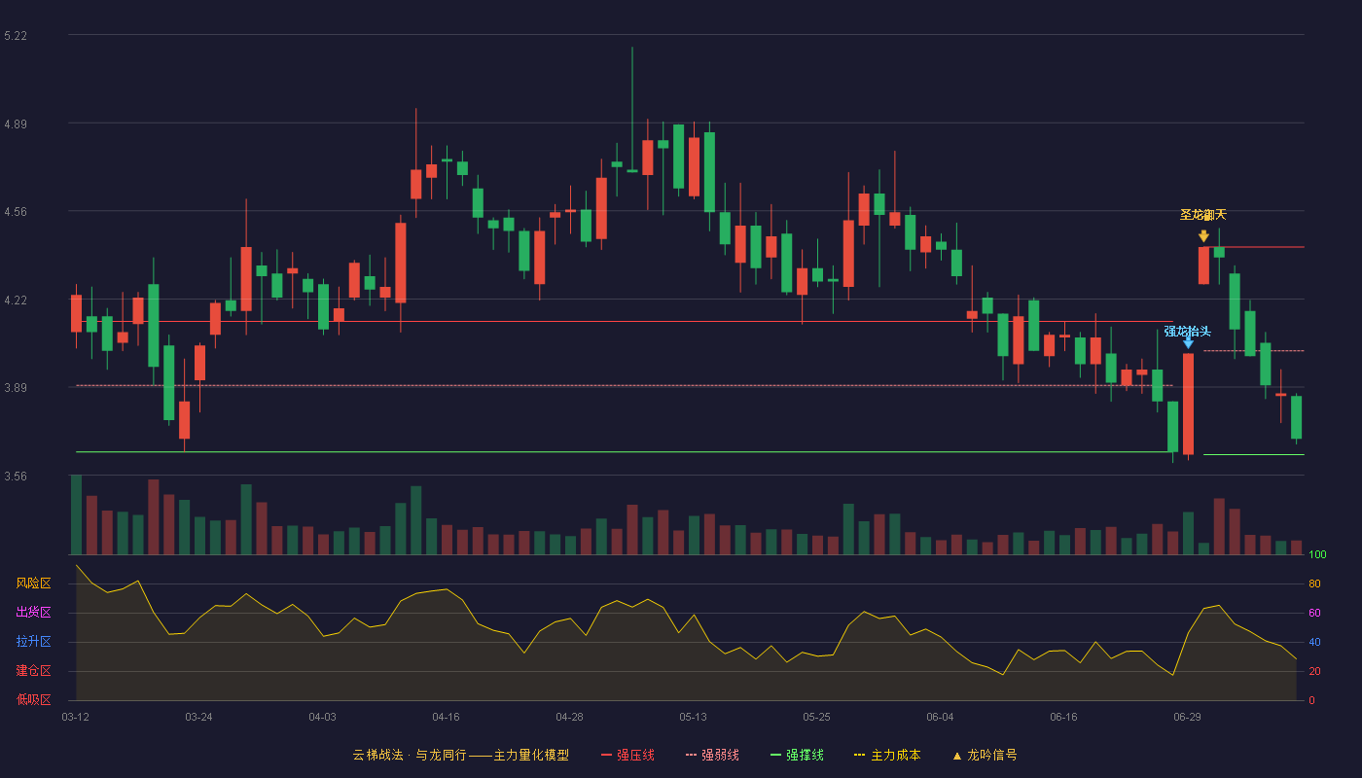Select the 出货区 zone label
This screenshot has height=778, width=1362.
tap(33, 613)
